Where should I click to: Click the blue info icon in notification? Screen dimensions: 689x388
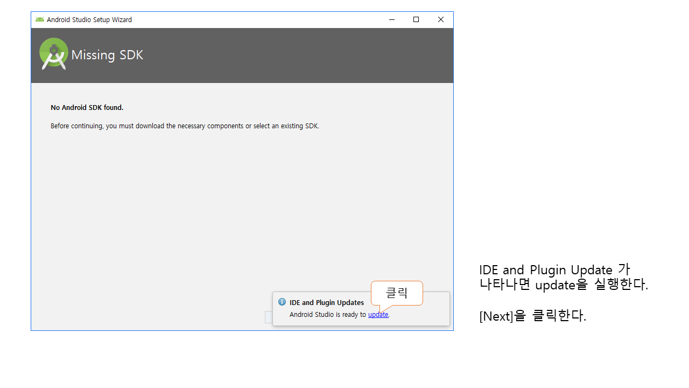282,302
